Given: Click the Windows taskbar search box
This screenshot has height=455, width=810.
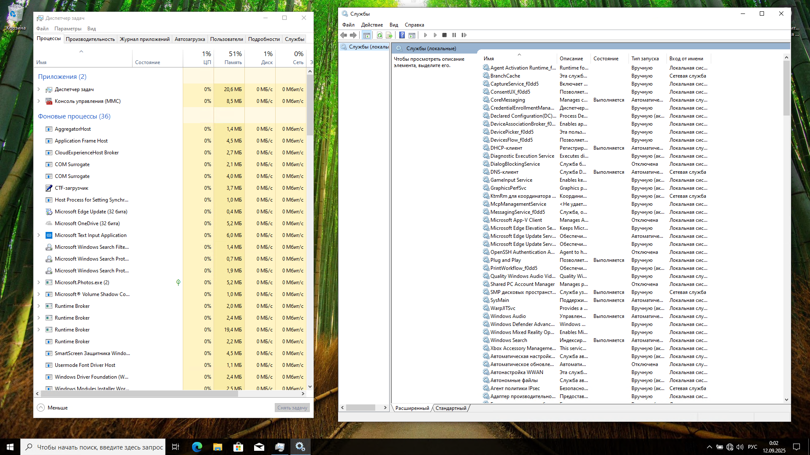Looking at the screenshot, I should click(93, 447).
